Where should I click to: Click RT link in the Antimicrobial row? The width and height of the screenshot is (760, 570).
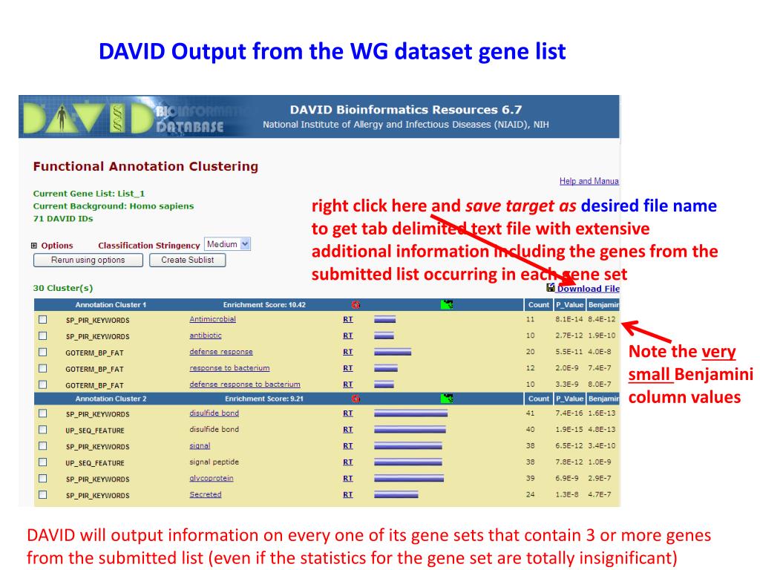[x=348, y=319]
